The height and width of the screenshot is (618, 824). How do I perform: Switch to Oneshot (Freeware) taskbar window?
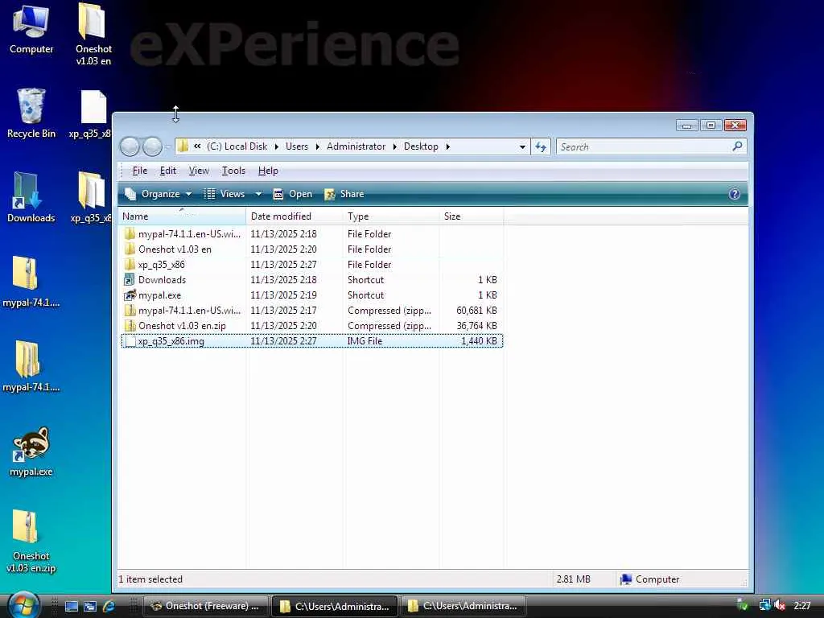point(205,606)
